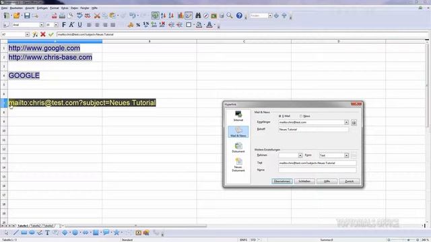Open the Borders dropdown arrow

coord(193,25)
